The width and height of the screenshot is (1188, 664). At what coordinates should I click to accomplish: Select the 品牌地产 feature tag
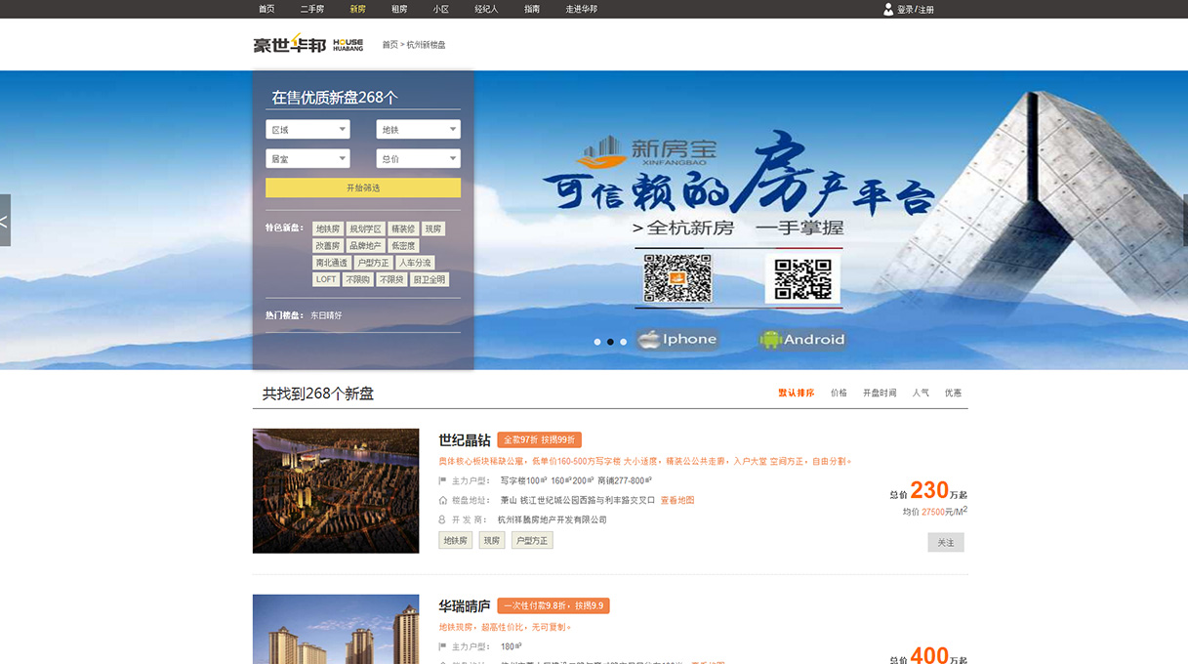366,246
